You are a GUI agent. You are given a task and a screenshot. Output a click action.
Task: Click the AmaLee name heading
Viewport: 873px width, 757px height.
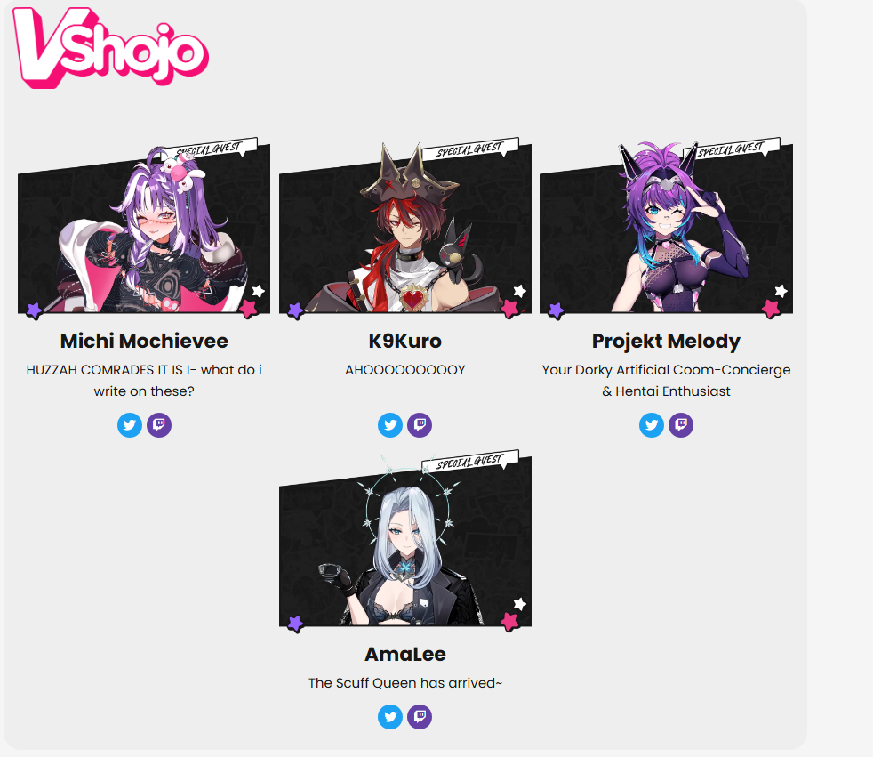click(405, 654)
